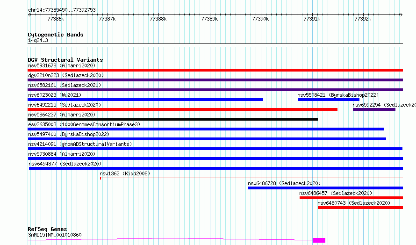Screen dimensions: 416x245
Task: Open nsv6486457 (Sedlazeck2020) label
Action: tap(336, 193)
